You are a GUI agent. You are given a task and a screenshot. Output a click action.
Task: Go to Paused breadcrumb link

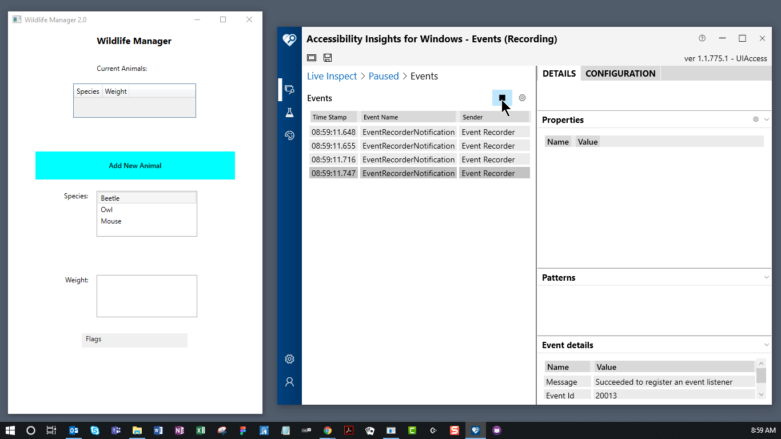(384, 76)
